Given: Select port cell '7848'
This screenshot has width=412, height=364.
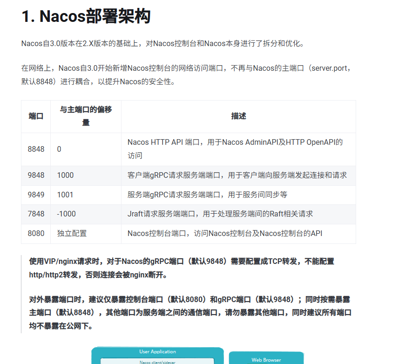Looking at the screenshot, I should pos(36,214).
